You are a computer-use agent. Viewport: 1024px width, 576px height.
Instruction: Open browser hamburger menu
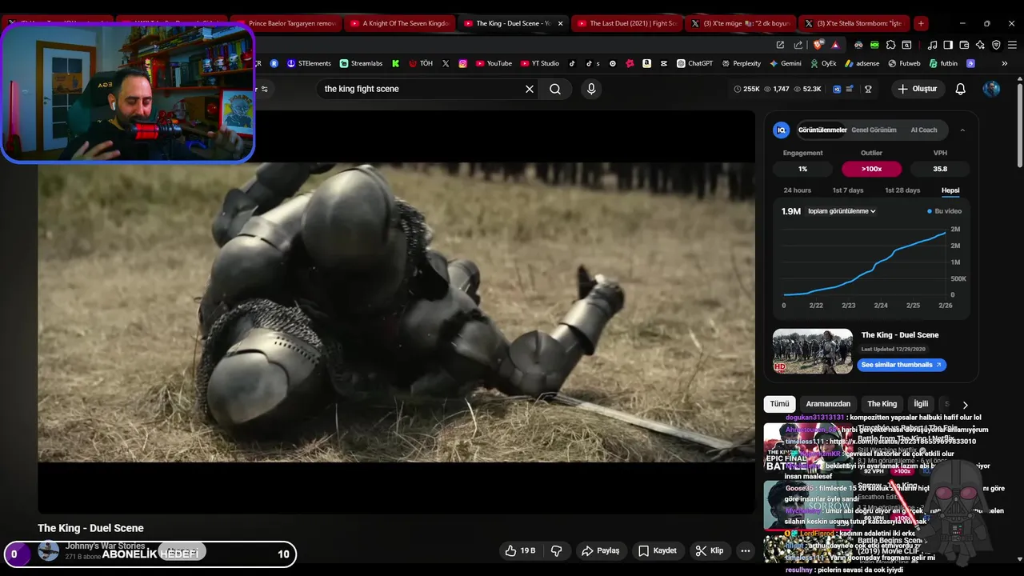[1012, 45]
